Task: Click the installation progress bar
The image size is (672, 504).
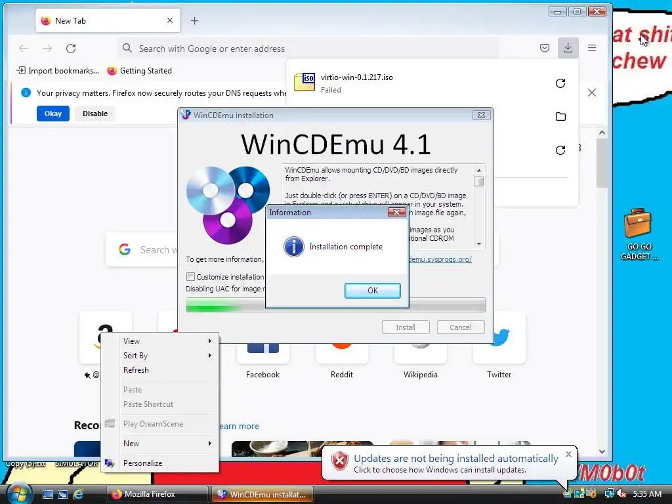Action: click(x=335, y=304)
